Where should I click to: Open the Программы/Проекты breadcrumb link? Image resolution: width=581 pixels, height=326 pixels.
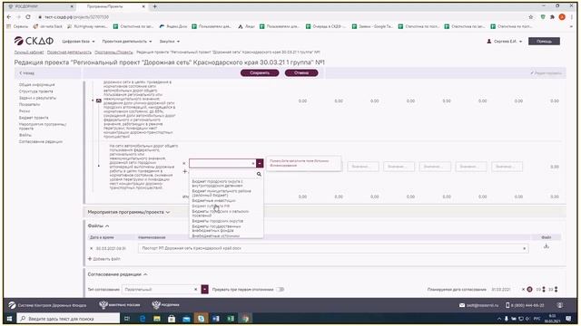(x=113, y=53)
